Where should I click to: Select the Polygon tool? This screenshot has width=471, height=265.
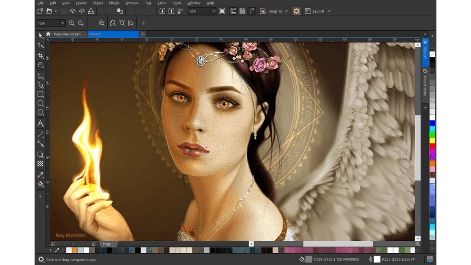(x=40, y=112)
